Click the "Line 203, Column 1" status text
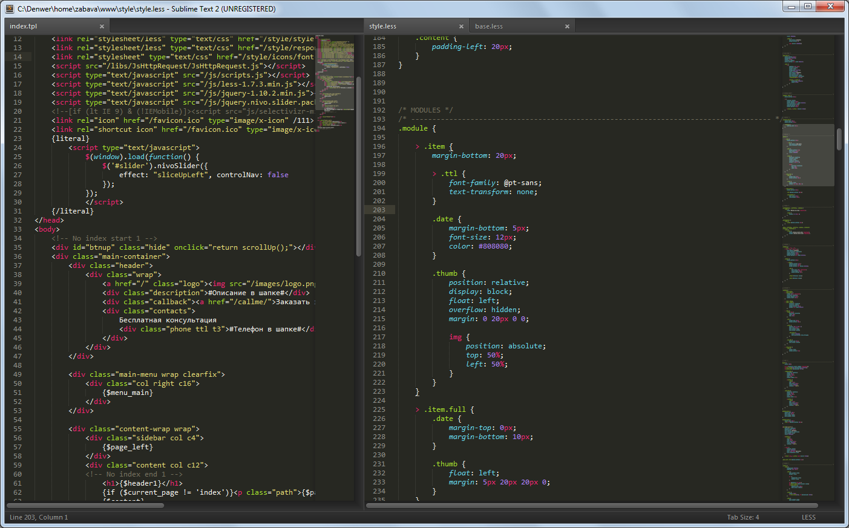 click(x=39, y=517)
